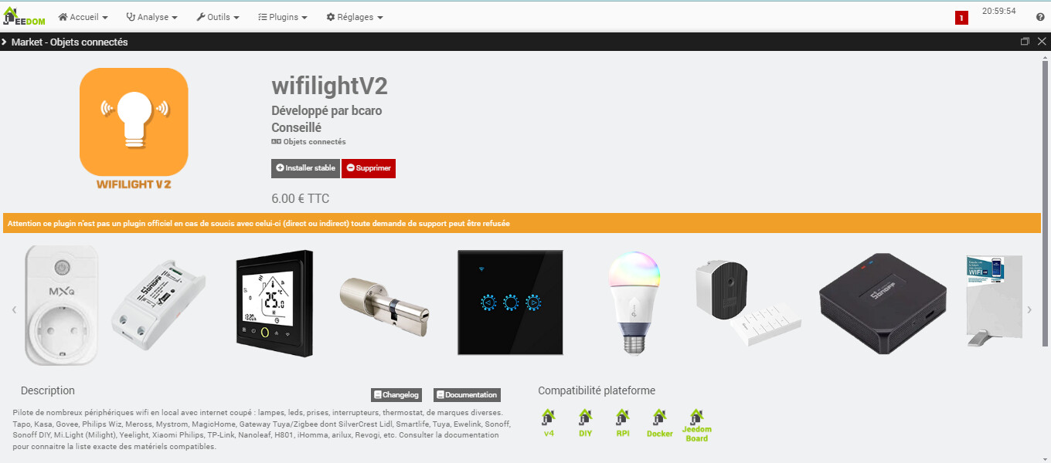Click the red notification badge showing 1
Image resolution: width=1051 pixels, height=463 pixels.
tap(961, 18)
